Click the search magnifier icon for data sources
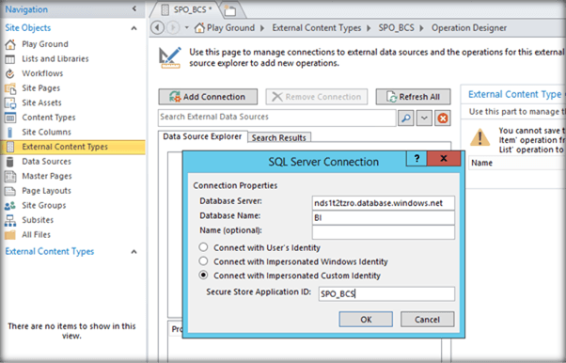This screenshot has height=363, width=566. click(406, 118)
